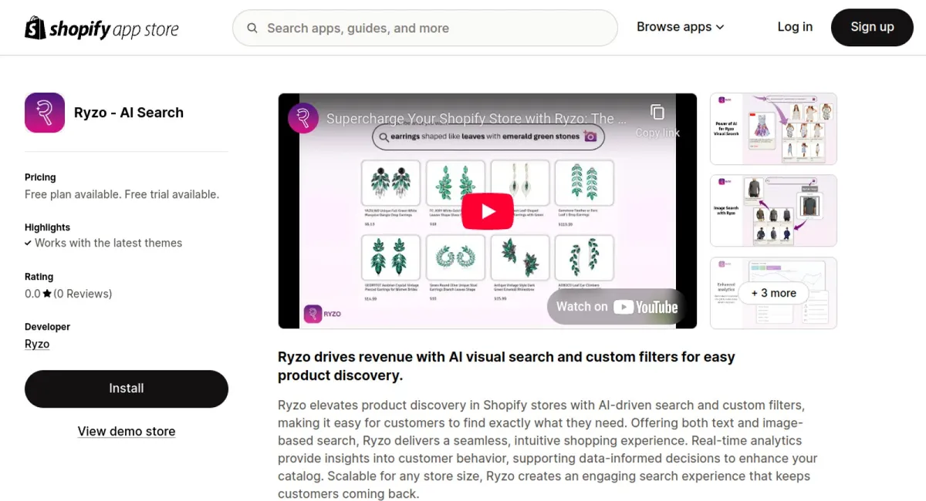Viewport: 926px width, 501px height.
Task: Click the Shopify bag logo icon
Action: click(35, 28)
